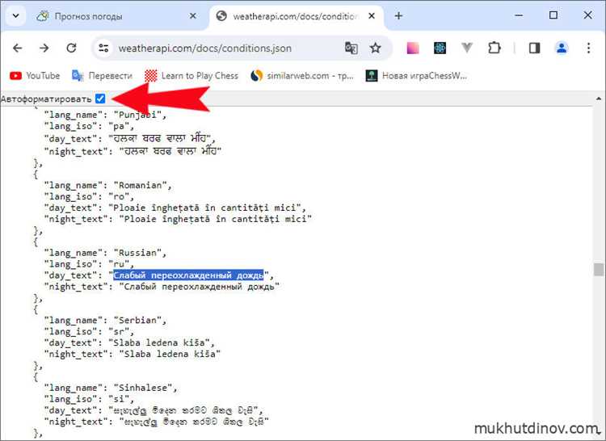Open the similarweb.com bookmark
The width and height of the screenshot is (606, 441).
coord(302,76)
